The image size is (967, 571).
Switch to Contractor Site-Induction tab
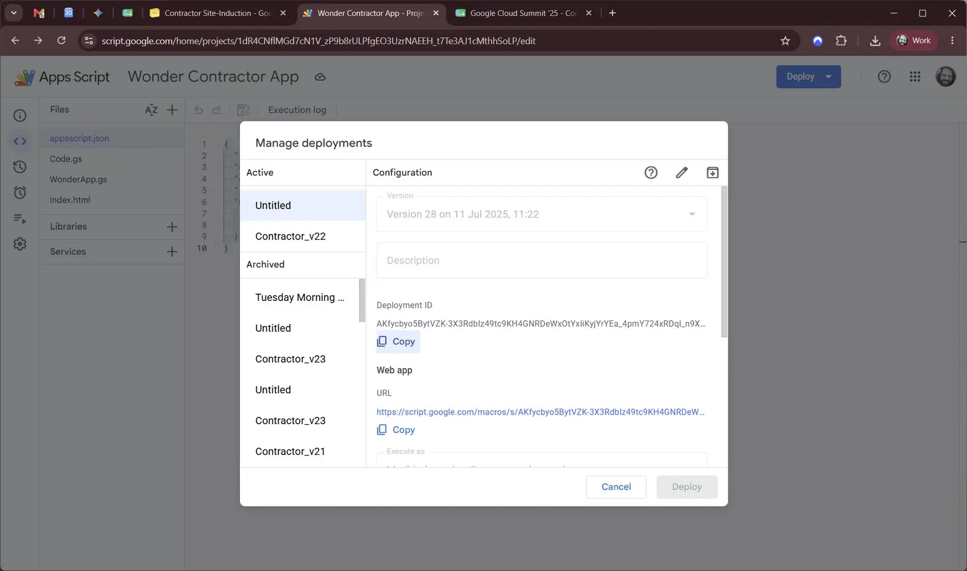click(x=218, y=13)
